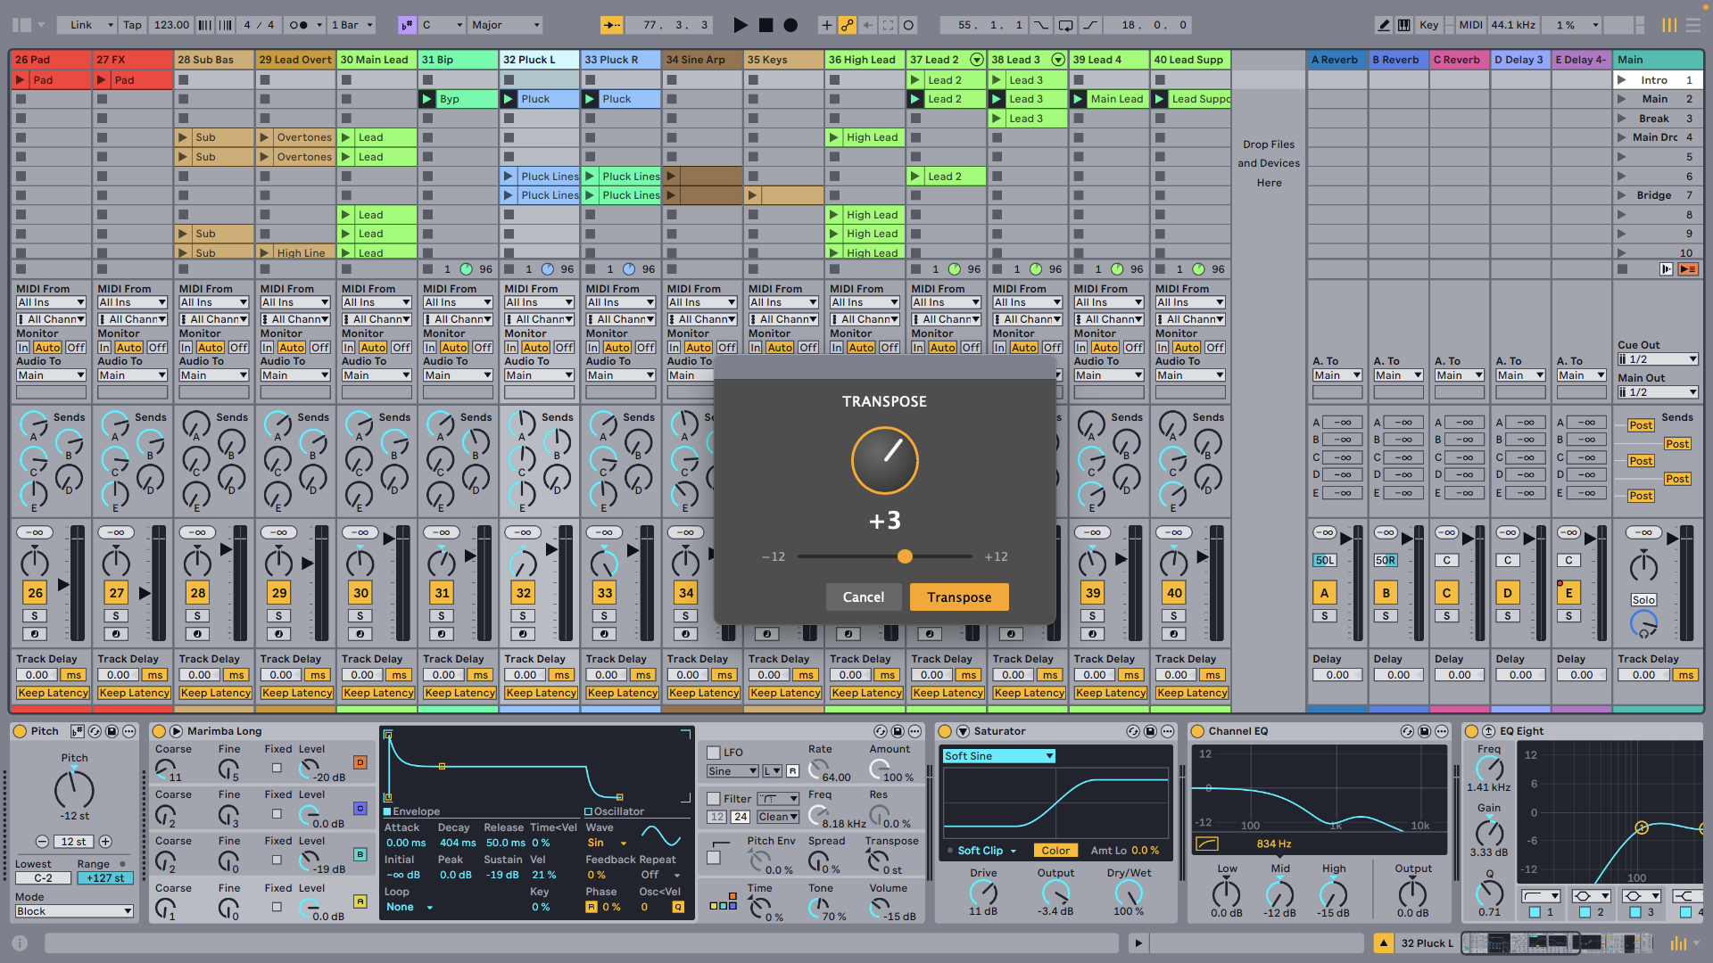Click the Tap tempo button

pyautogui.click(x=132, y=25)
